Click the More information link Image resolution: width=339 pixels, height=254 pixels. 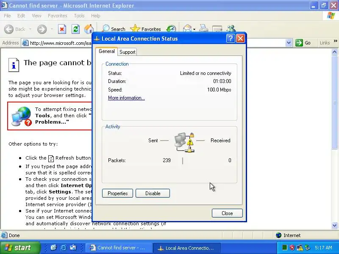click(x=126, y=98)
